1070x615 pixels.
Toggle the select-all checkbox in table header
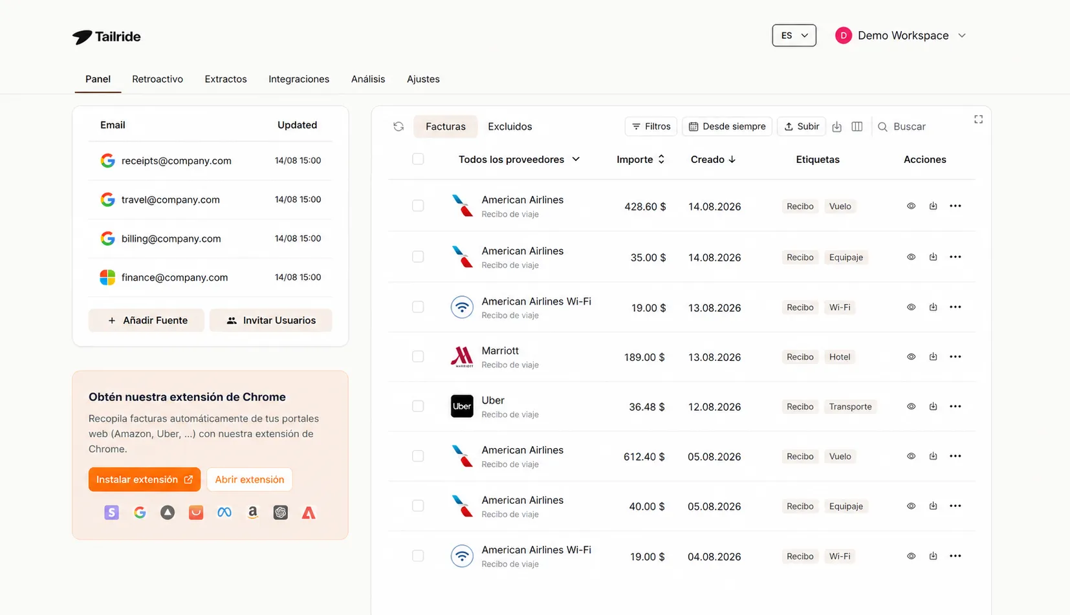418,159
